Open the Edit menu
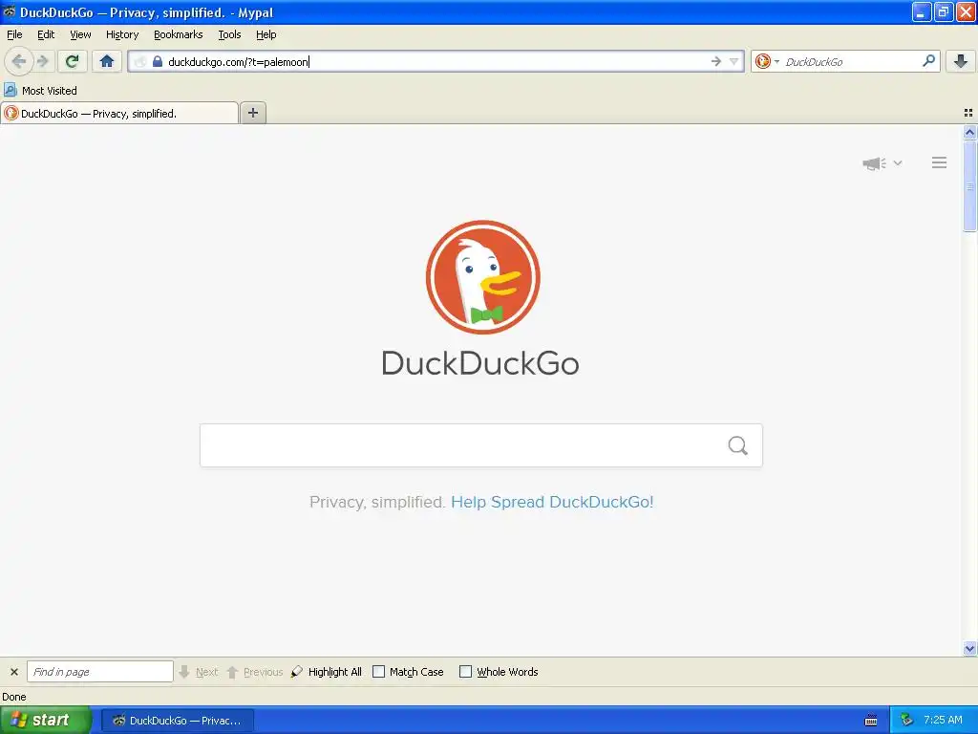Viewport: 978px width, 734px height. [x=46, y=34]
